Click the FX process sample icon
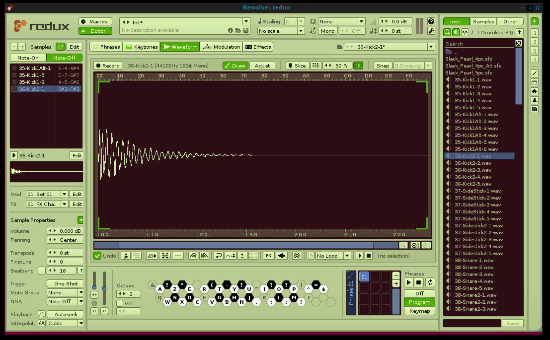Viewport: 550px width, 340px height. point(268,256)
